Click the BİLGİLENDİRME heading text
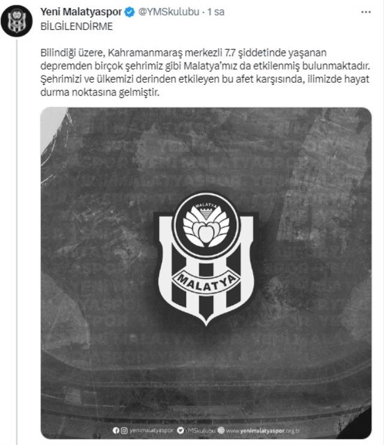The height and width of the screenshot is (445, 384). point(77,26)
